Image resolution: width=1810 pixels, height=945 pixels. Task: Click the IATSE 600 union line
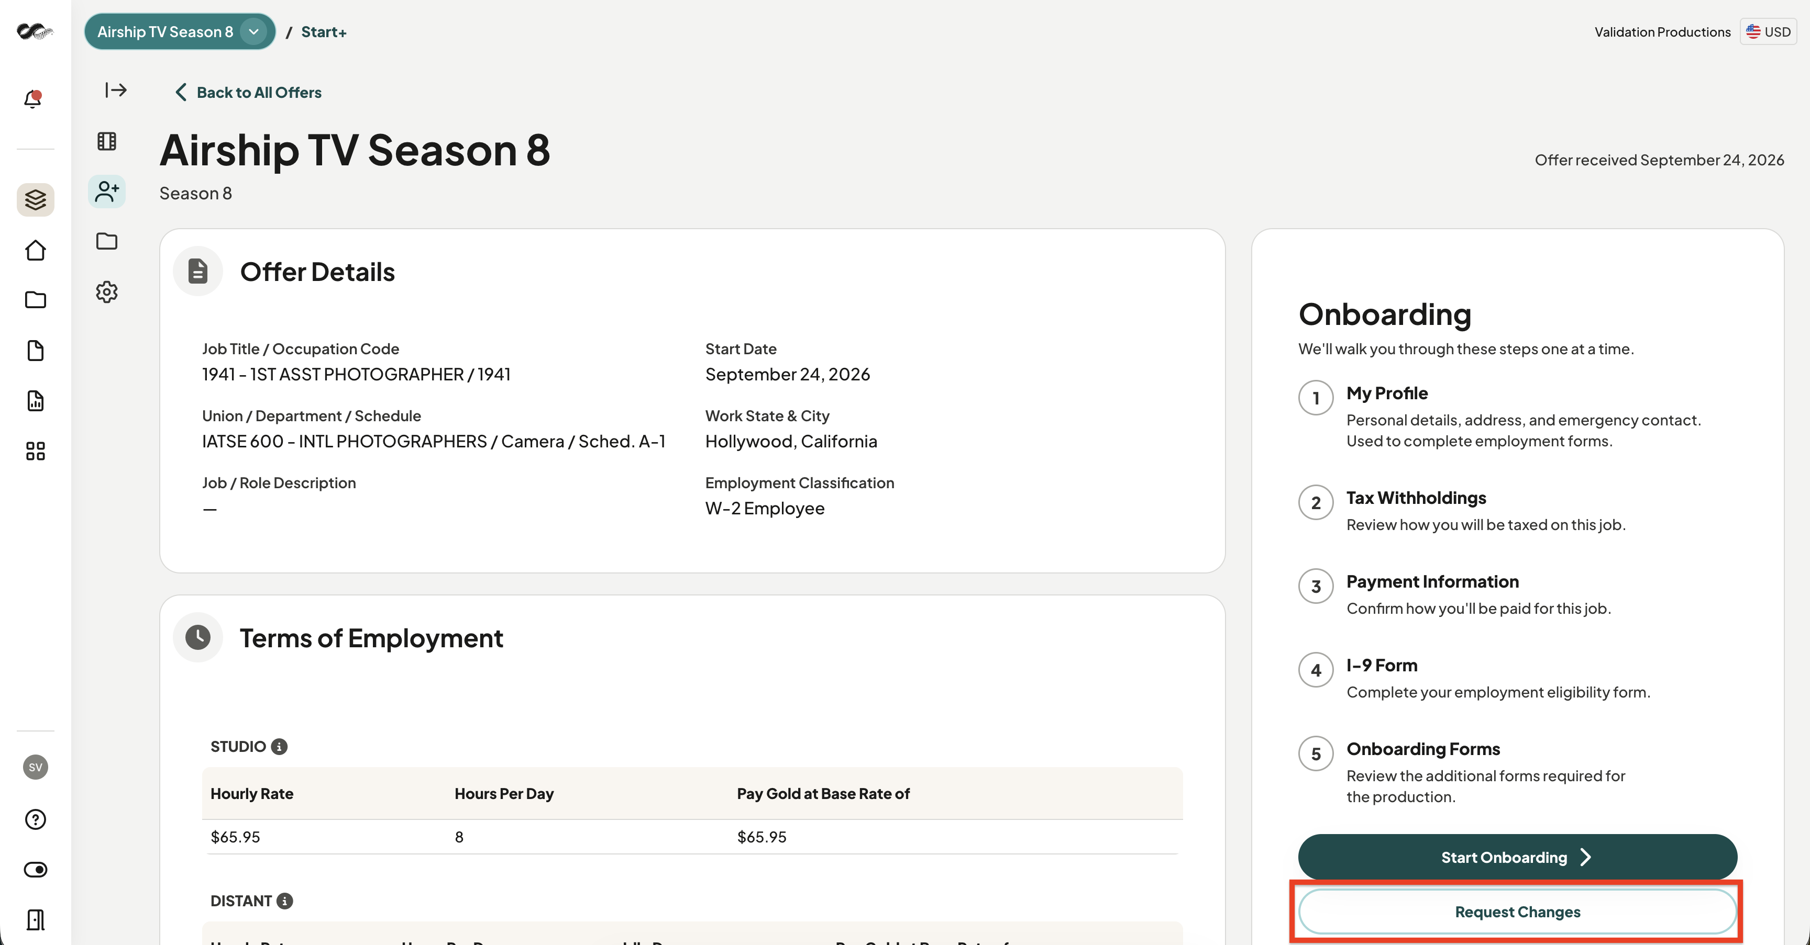click(x=434, y=442)
